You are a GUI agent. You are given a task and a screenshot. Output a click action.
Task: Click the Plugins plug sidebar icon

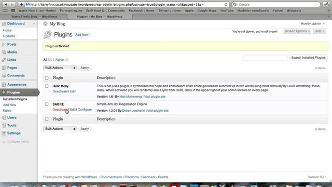coord(4,92)
